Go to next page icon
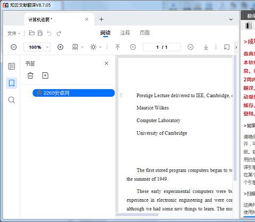 191,47
